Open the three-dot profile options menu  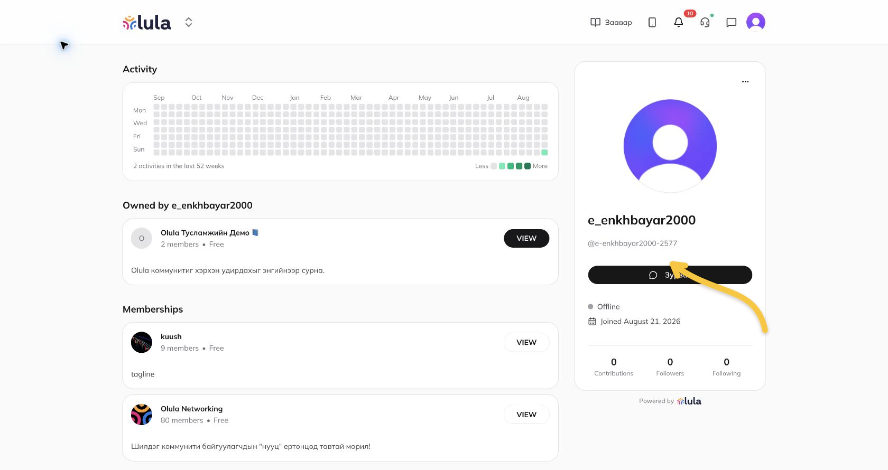click(x=745, y=82)
